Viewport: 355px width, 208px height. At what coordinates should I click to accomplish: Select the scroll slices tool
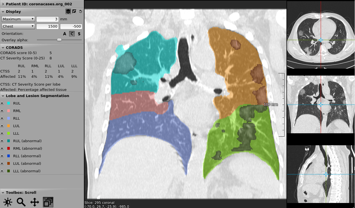pos(48,202)
